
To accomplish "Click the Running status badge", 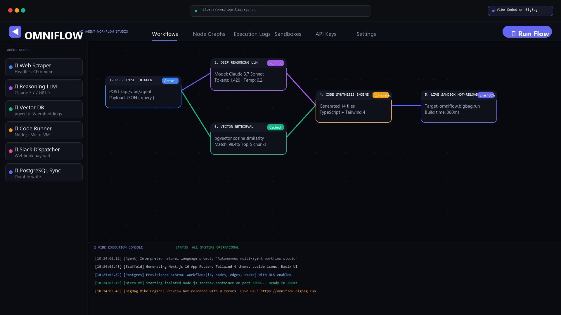I will pyautogui.click(x=276, y=63).
